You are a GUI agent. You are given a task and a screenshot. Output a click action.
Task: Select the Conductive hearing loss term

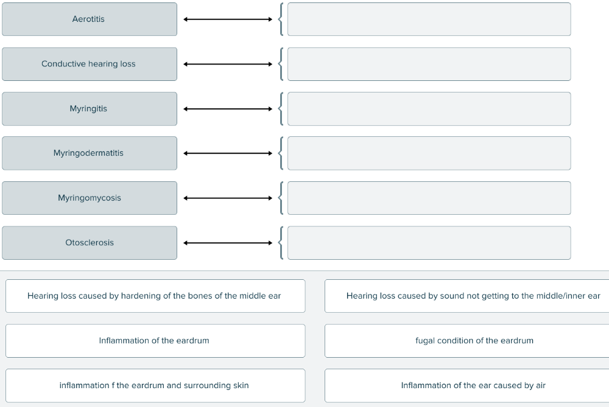(x=89, y=64)
